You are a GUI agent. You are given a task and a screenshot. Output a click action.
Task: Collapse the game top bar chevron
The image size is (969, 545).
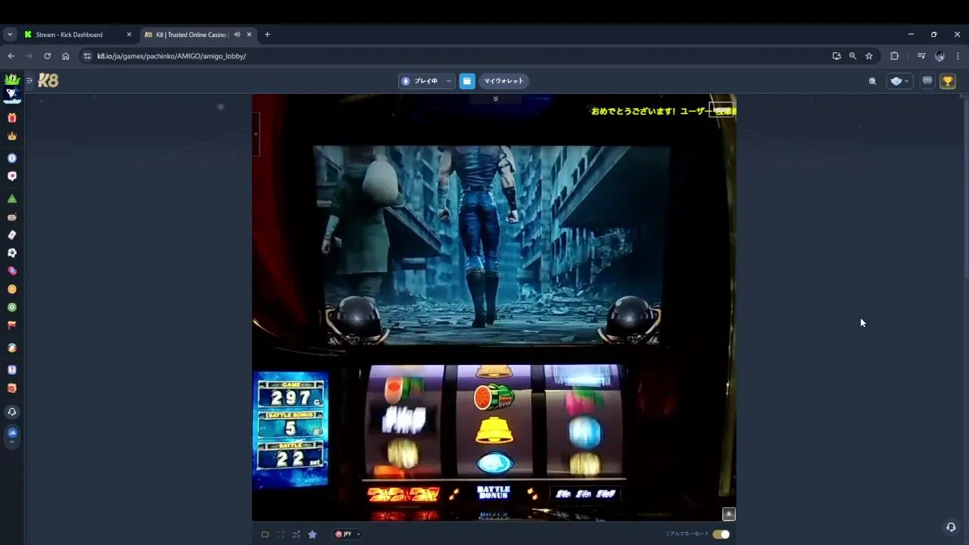click(x=495, y=99)
